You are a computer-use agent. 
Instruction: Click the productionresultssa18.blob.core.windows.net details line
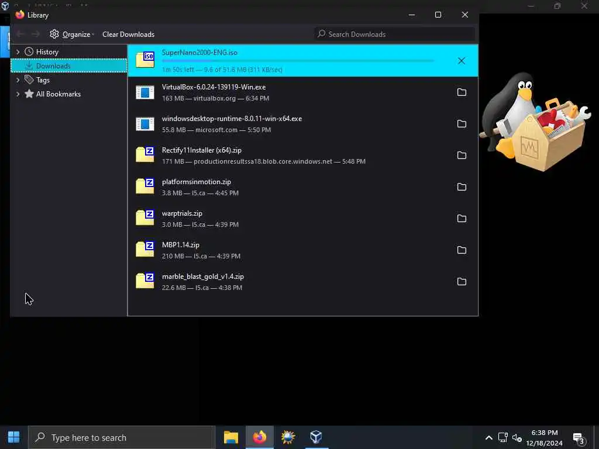[x=264, y=161]
